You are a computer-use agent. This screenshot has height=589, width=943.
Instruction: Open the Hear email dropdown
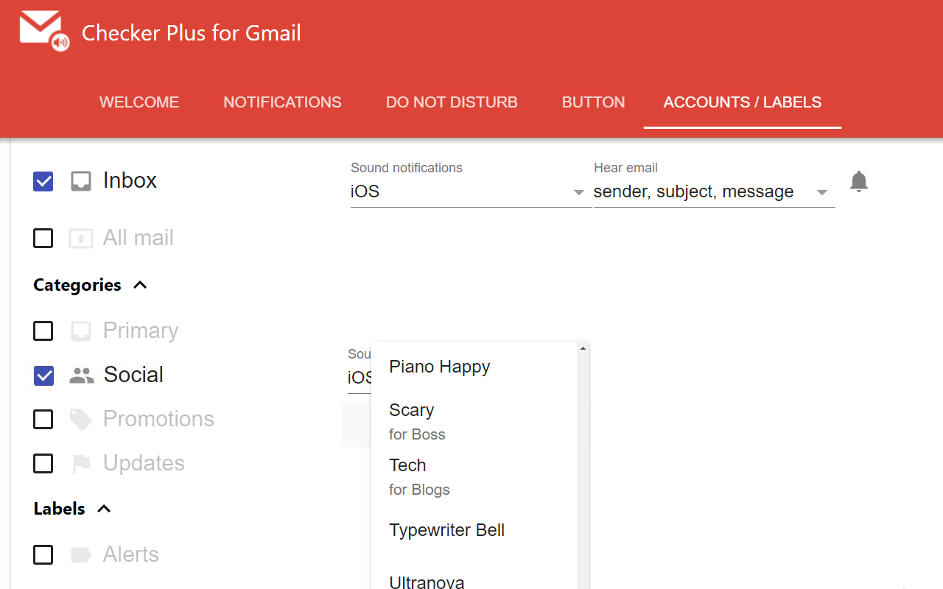tap(713, 192)
